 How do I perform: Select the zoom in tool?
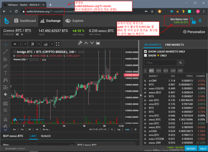pos(6,110)
